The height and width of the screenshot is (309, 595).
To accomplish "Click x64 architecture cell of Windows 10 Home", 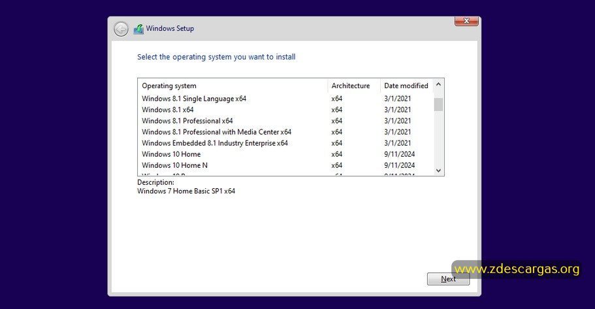I will pyautogui.click(x=336, y=154).
